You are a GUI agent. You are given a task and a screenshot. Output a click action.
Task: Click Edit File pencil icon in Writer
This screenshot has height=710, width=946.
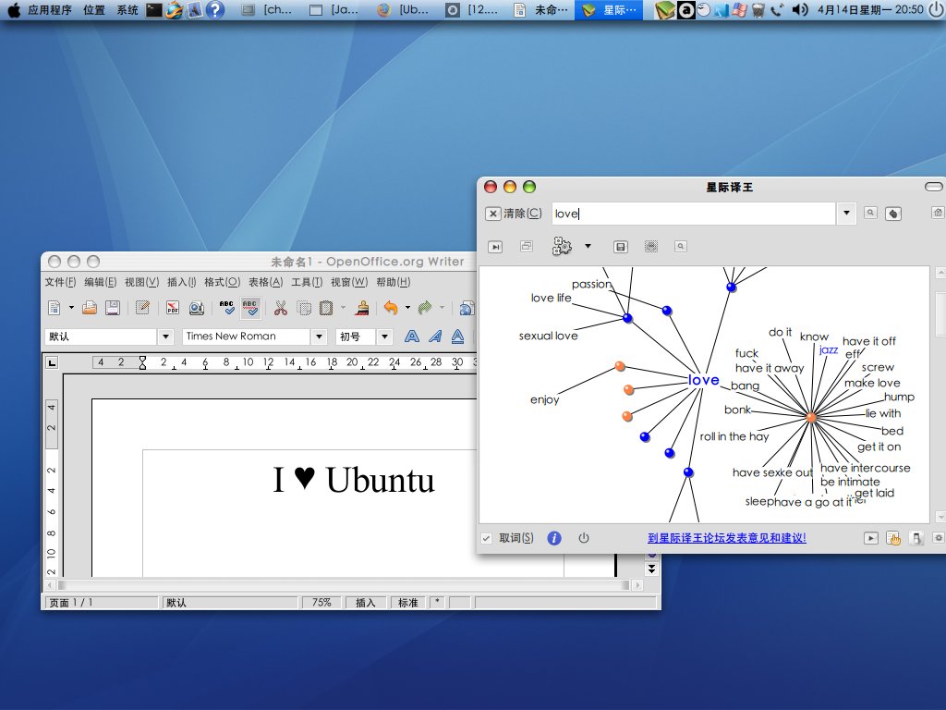(x=142, y=308)
